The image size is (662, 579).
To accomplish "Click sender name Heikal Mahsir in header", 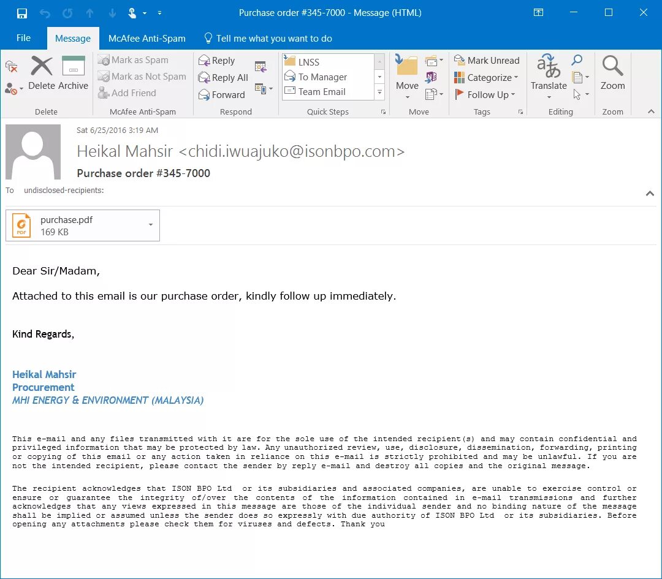I will coord(125,151).
